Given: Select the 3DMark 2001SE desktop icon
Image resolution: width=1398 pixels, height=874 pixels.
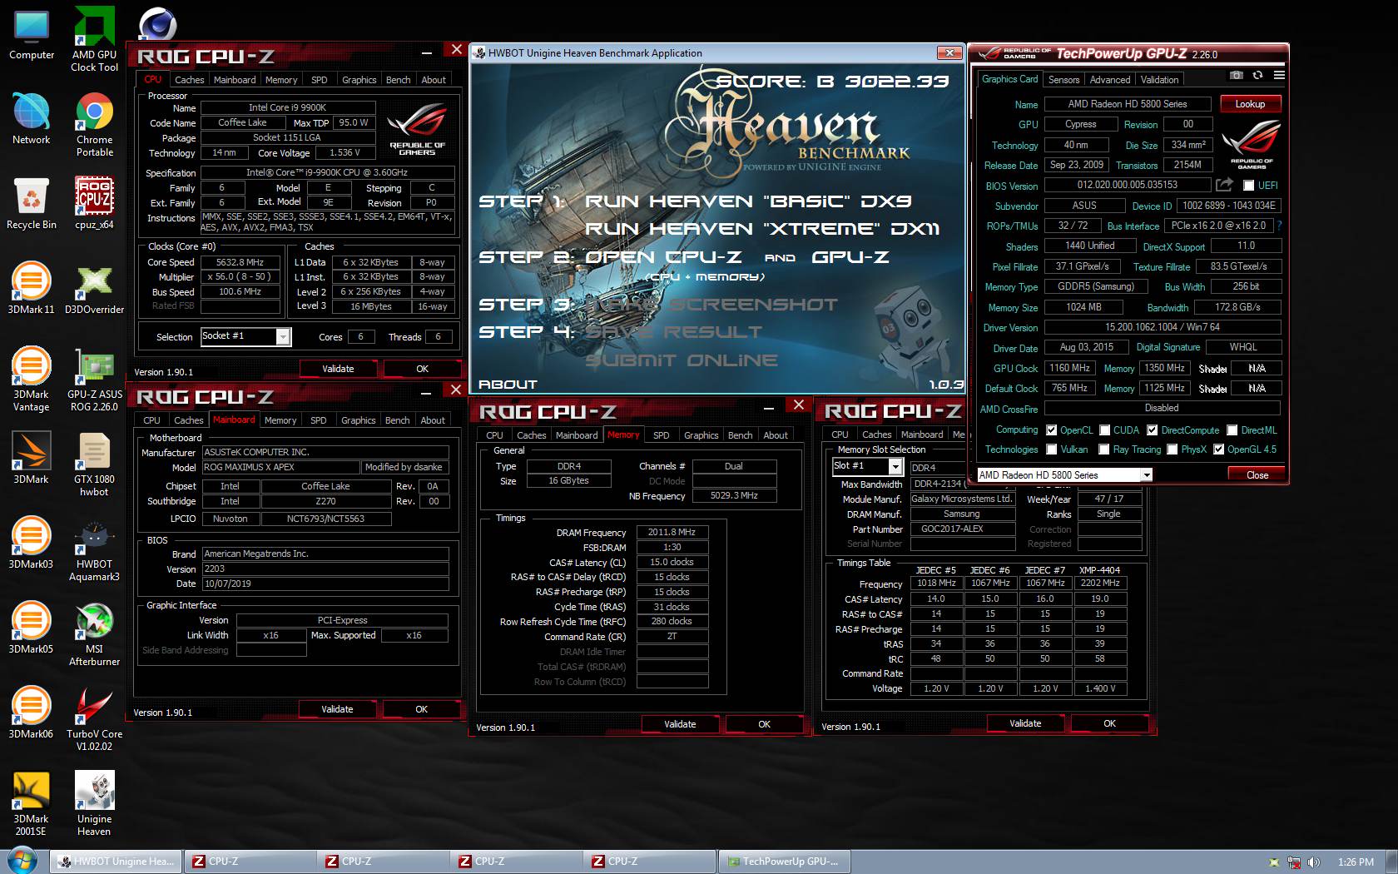Looking at the screenshot, I should 32,804.
